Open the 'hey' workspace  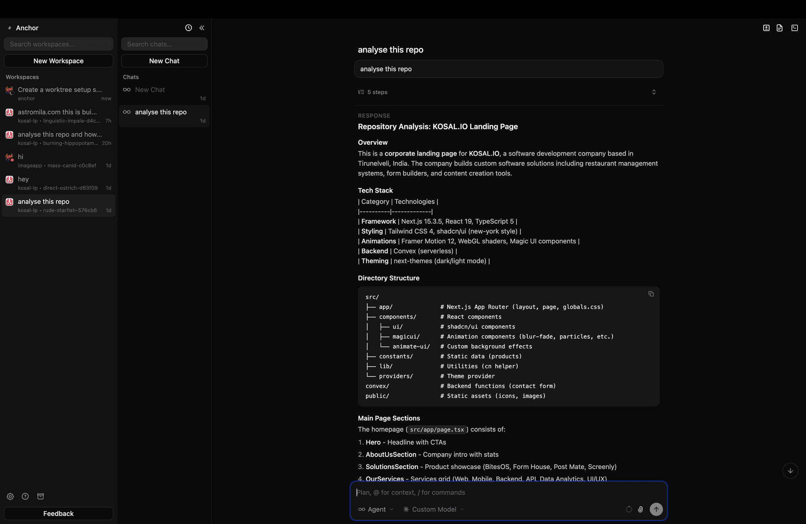tap(58, 183)
